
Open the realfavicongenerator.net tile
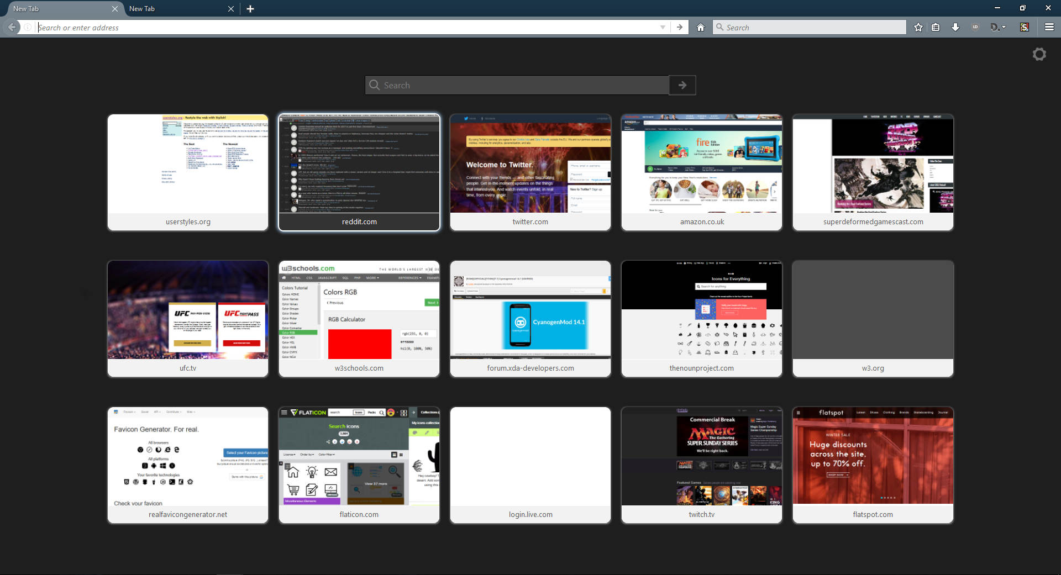188,465
